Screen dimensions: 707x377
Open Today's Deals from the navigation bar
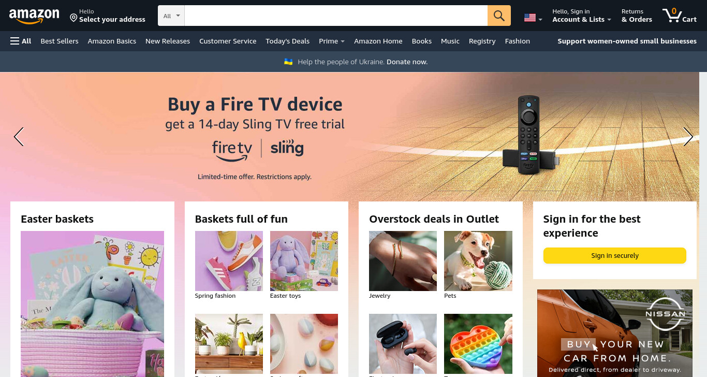[287, 41]
